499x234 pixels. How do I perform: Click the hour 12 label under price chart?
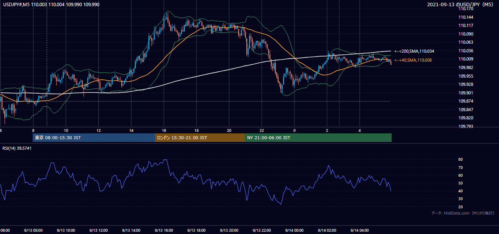point(98,131)
